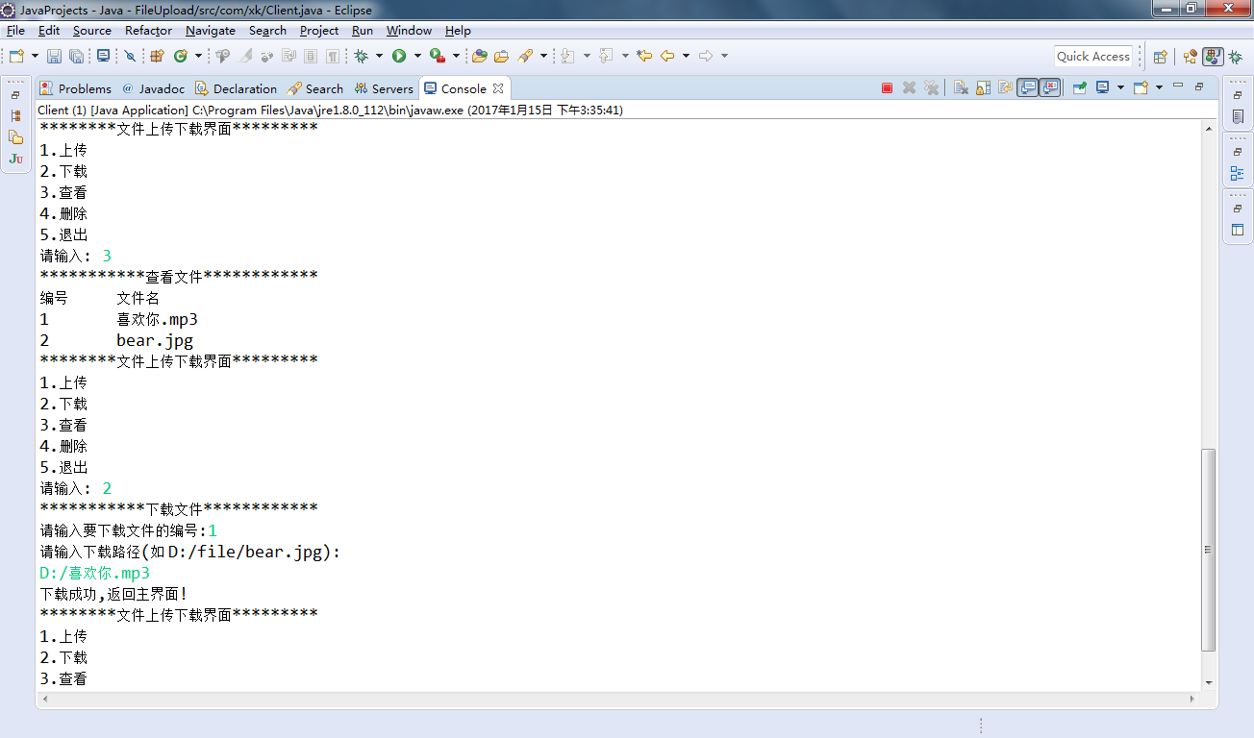Click the New Java Class icon

point(180,57)
